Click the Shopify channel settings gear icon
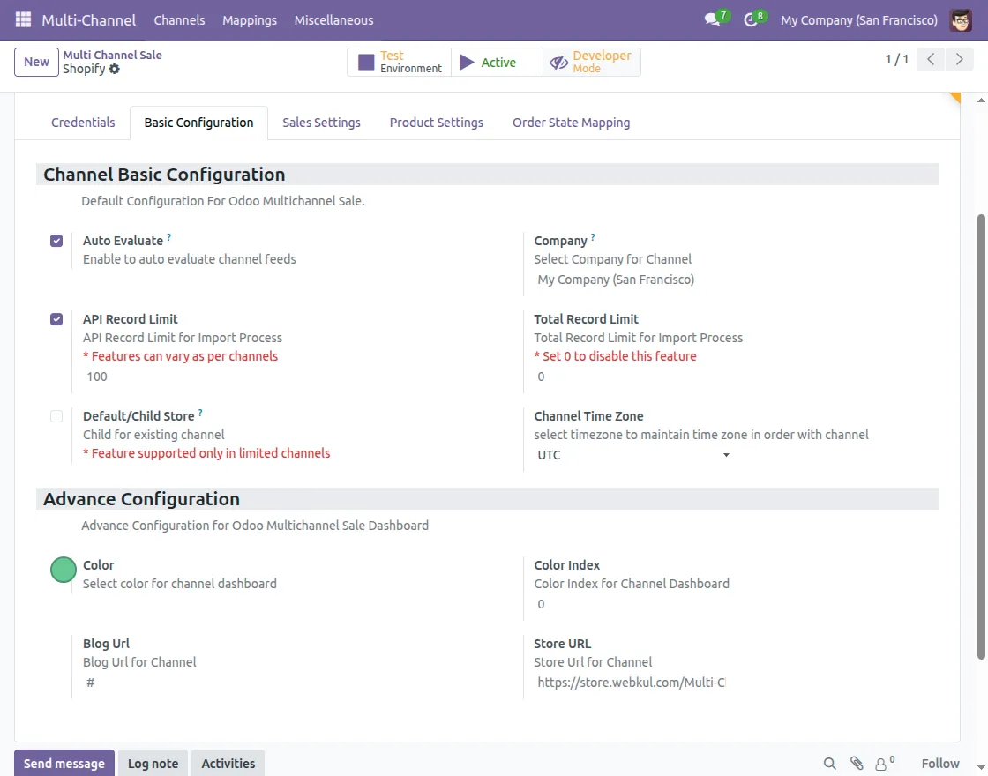 click(114, 70)
